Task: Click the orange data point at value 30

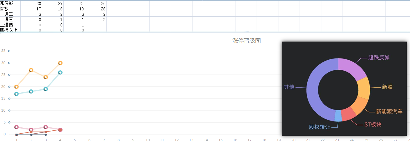Action: pyautogui.click(x=60, y=63)
